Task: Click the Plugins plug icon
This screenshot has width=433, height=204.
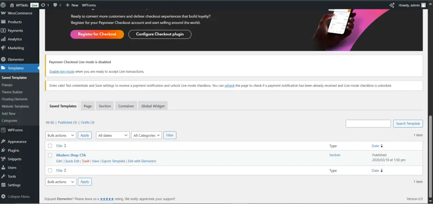Action: click(x=3, y=151)
